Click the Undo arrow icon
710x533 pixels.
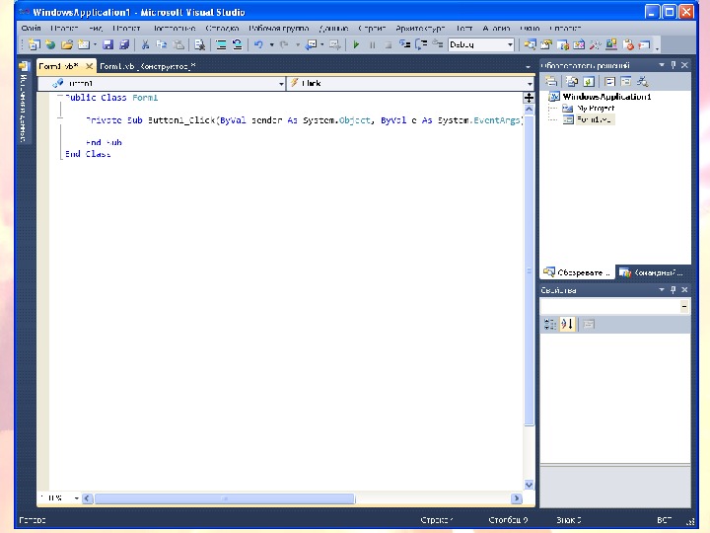pyautogui.click(x=258, y=45)
